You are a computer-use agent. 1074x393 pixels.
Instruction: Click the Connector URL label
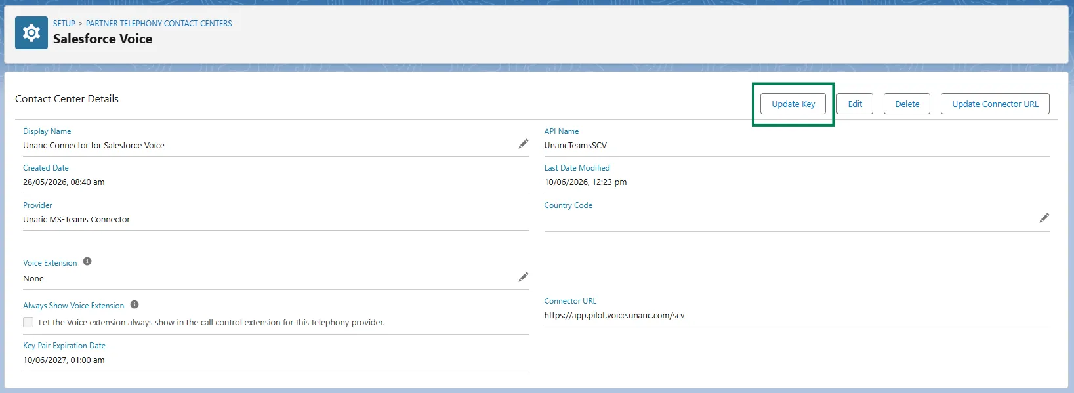click(x=570, y=301)
